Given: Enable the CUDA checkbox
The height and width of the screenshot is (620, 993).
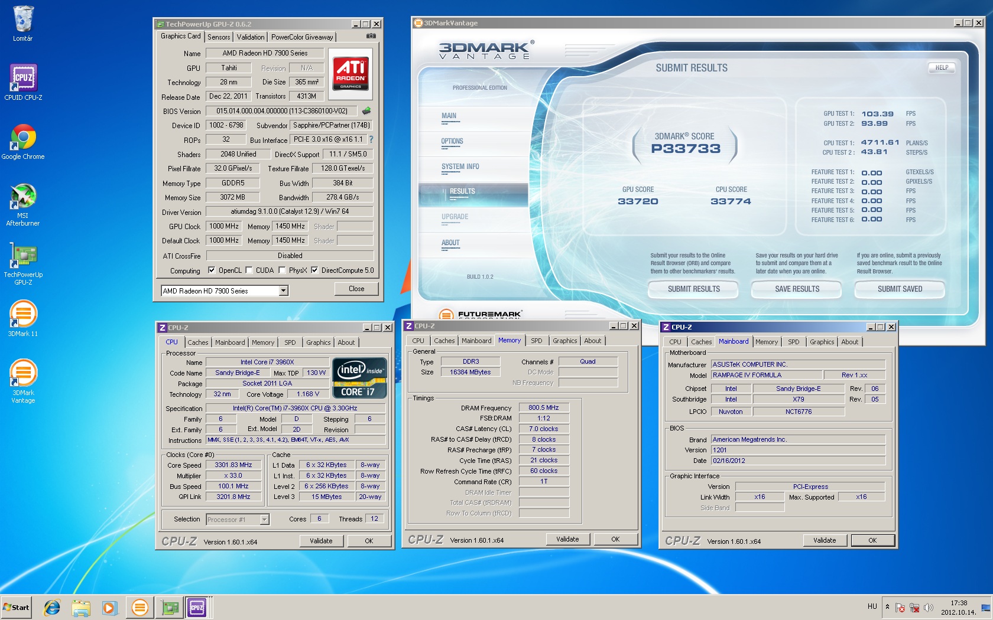Looking at the screenshot, I should click(x=249, y=270).
